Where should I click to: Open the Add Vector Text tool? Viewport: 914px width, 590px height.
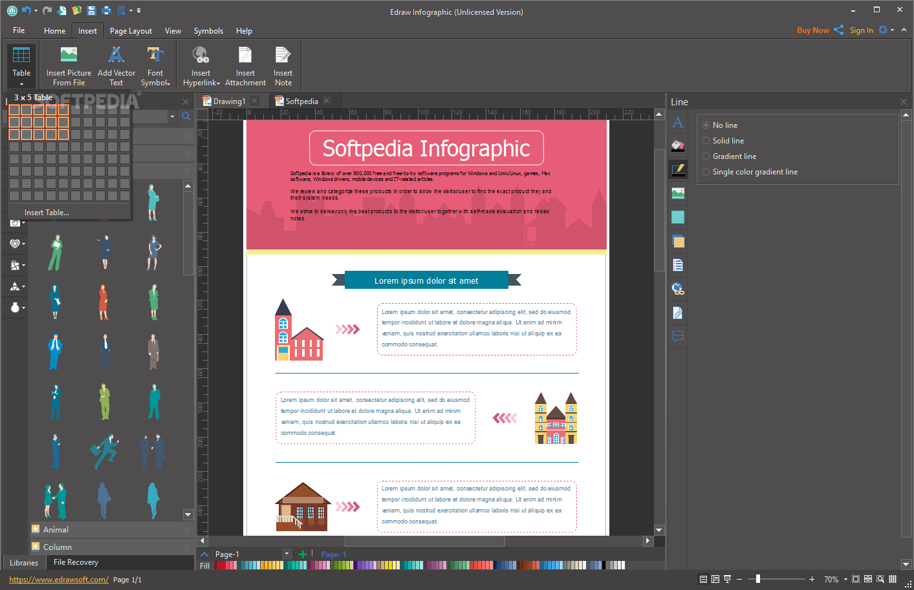116,65
